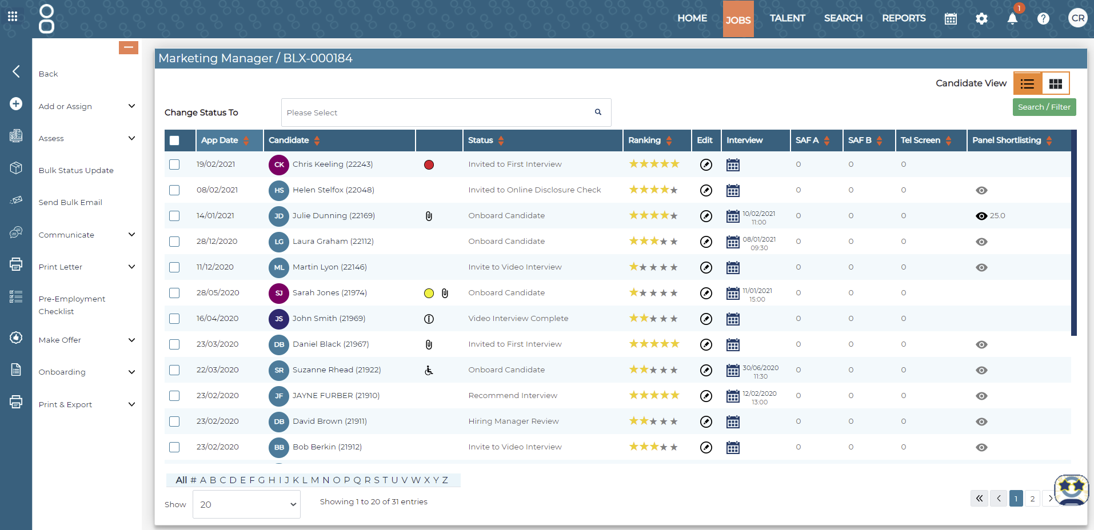This screenshot has height=530, width=1094.
Task: Open the star chatbot assistant icon
Action: click(1071, 490)
